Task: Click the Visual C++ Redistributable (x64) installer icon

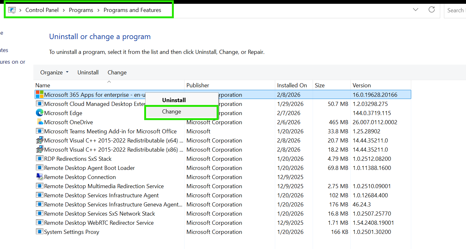Action: tap(39, 140)
